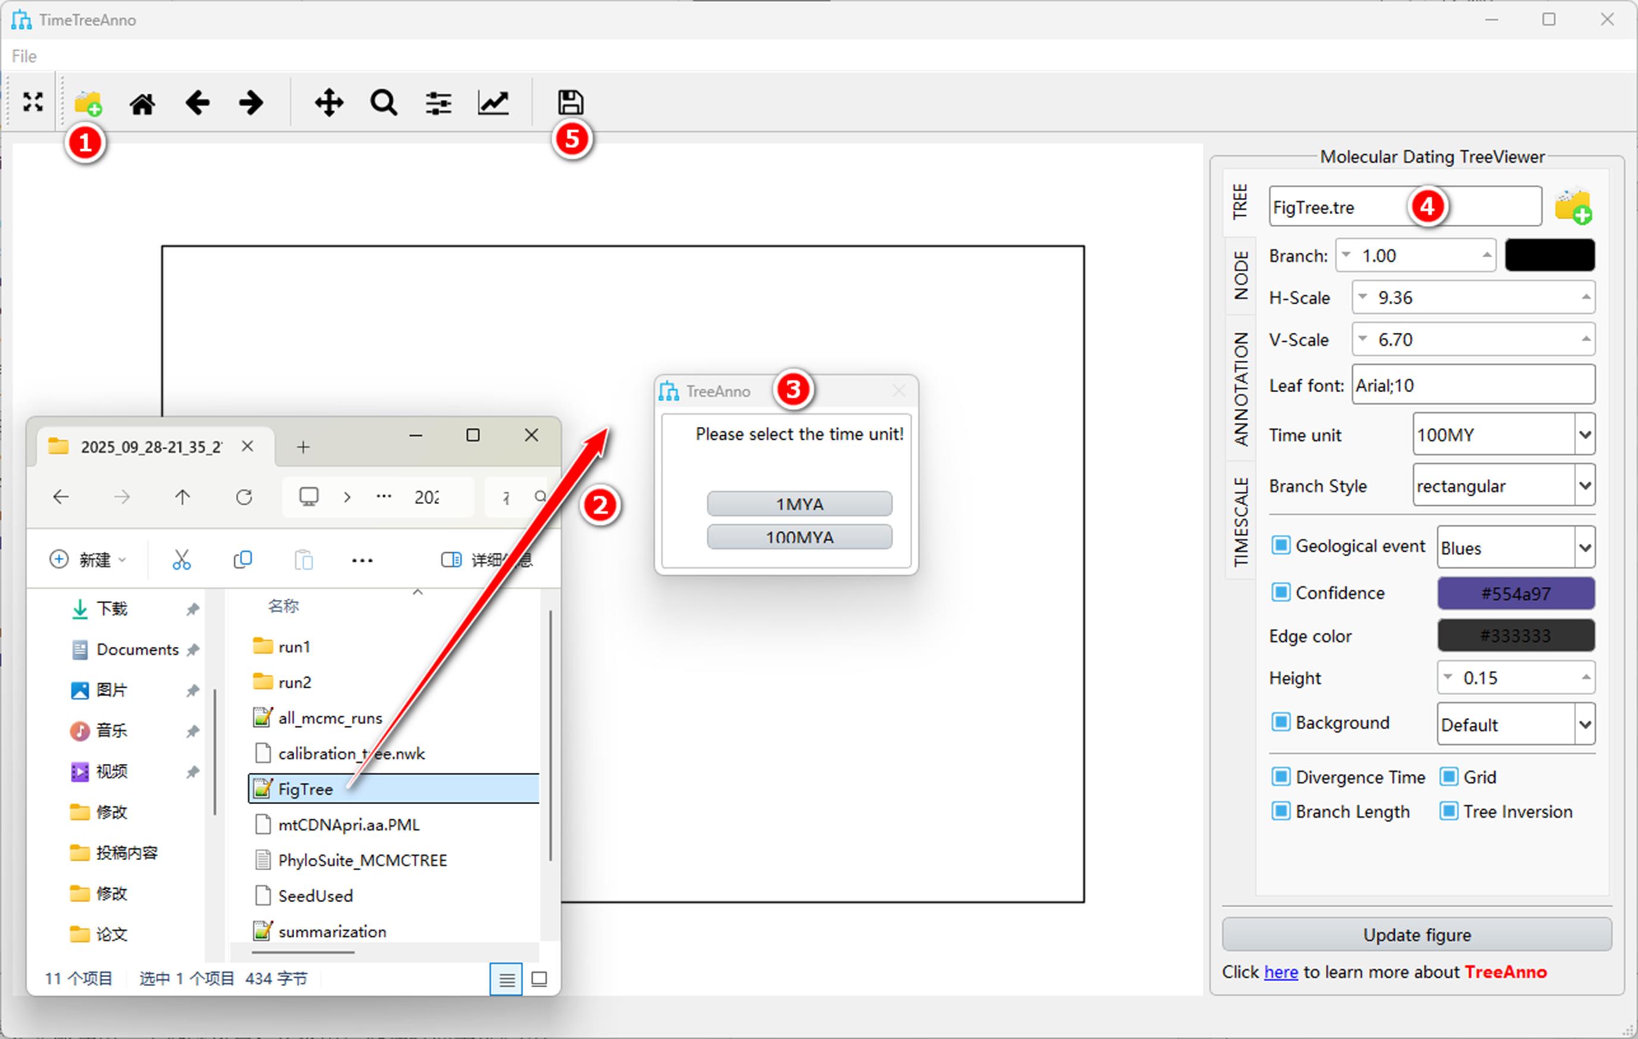
Task: Decrease the V-Scale spinner value
Action: point(1362,338)
